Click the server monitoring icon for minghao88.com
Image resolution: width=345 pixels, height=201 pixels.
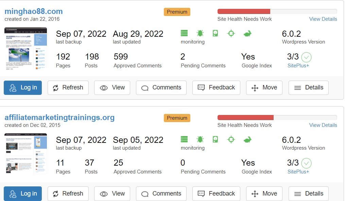(x=184, y=33)
